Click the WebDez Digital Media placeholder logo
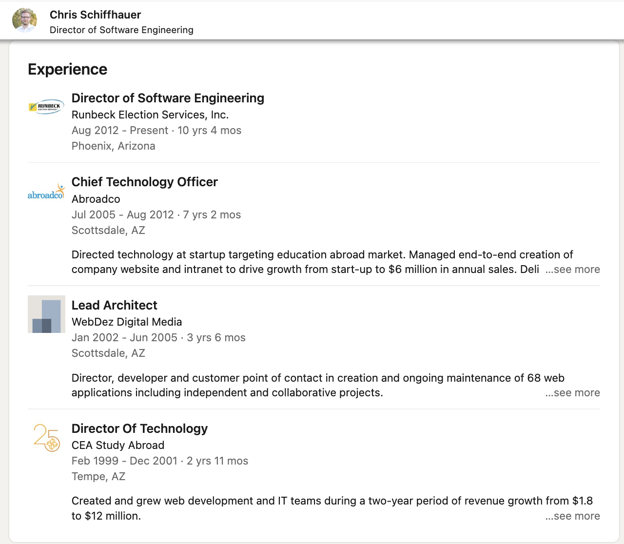 46,314
